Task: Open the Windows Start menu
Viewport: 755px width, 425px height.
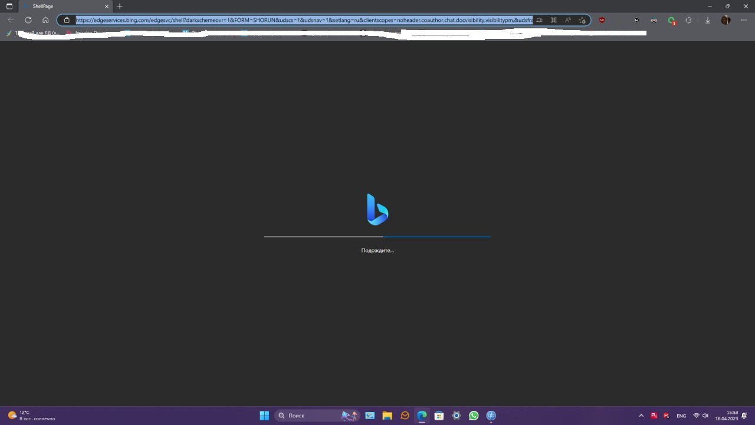Action: coord(264,416)
